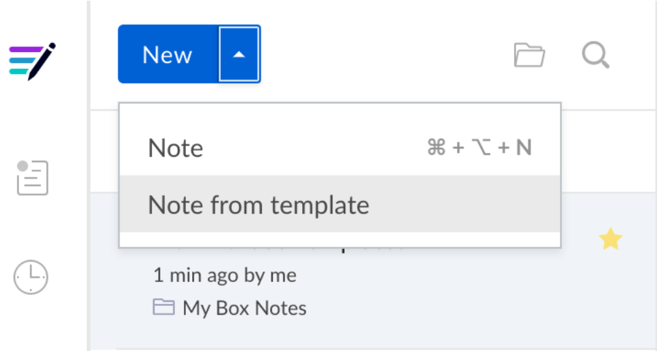Screen dimensions: 657x351
Task: Open the folder browser icon
Action: 529,55
